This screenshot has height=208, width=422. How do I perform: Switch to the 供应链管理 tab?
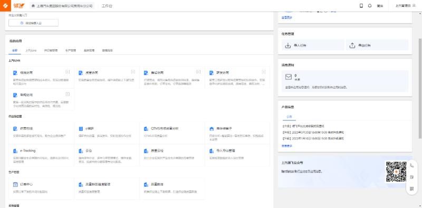click(x=51, y=50)
